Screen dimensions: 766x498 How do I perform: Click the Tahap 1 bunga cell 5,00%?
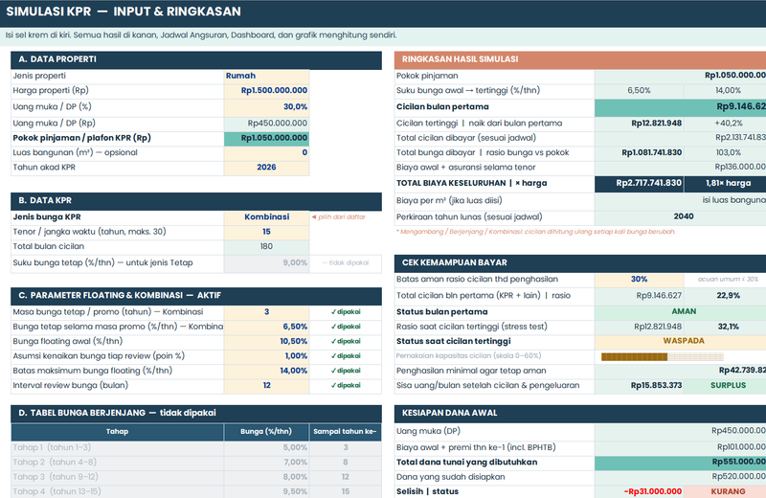[266, 447]
